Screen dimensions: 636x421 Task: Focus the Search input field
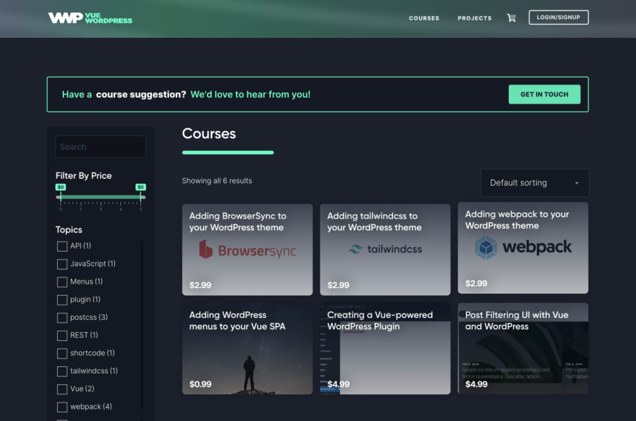click(x=101, y=147)
